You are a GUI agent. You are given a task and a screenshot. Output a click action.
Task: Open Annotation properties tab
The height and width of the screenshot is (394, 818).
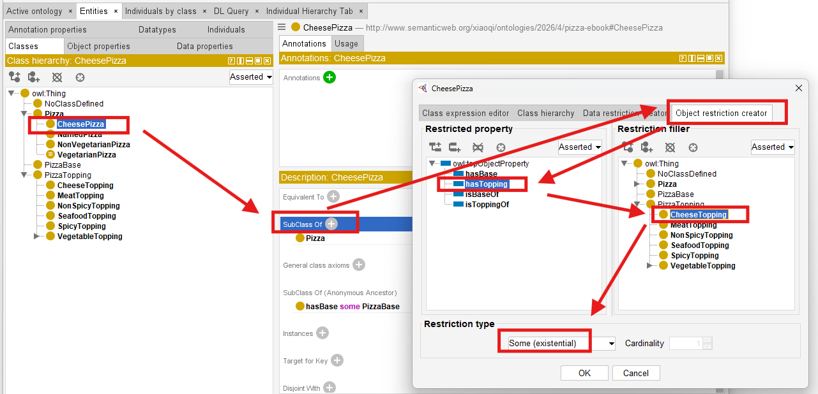(47, 29)
